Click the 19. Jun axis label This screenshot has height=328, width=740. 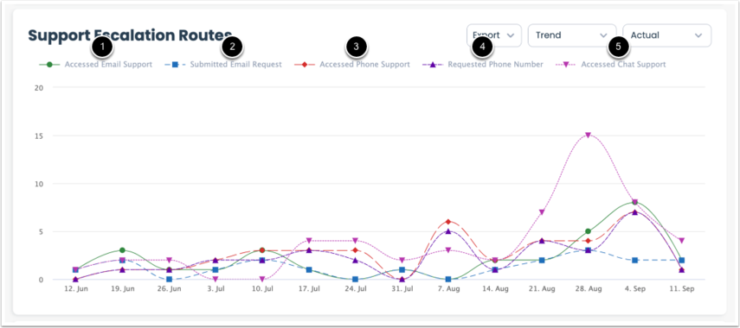[122, 289]
